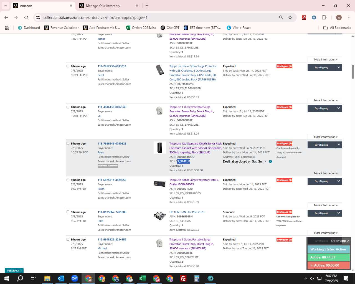
Task: Open Windows taskbar search
Action: coord(20,278)
